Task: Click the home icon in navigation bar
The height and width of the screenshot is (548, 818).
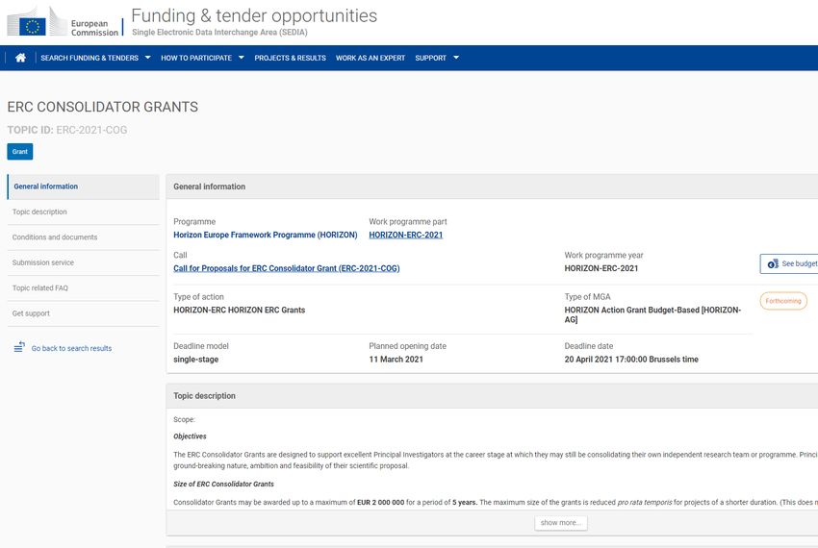Action: 20,58
